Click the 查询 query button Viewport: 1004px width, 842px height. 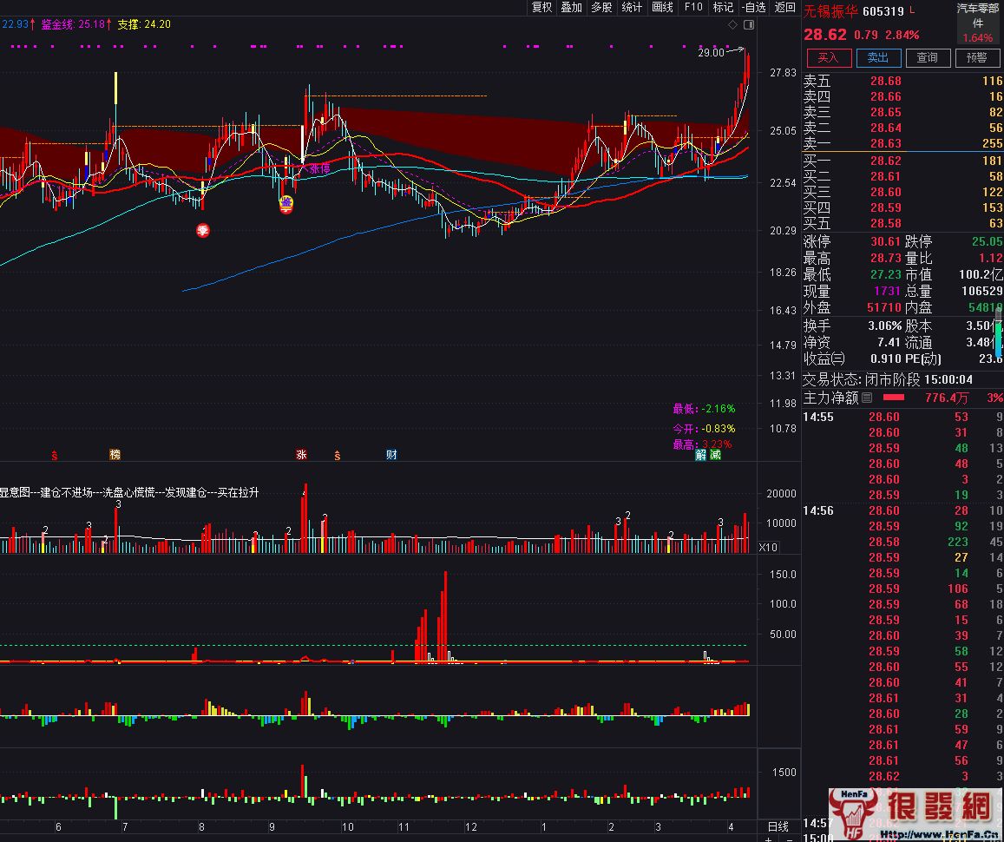(x=927, y=57)
